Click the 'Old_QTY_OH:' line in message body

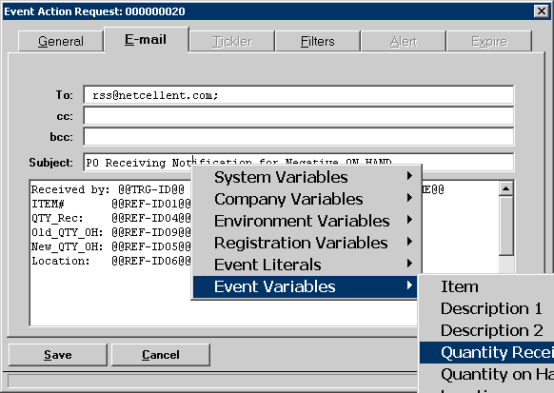coord(111,232)
